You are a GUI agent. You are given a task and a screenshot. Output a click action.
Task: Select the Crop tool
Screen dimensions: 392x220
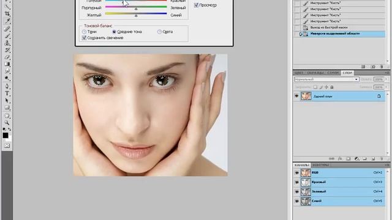coord(7,14)
